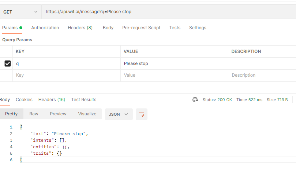This screenshot has width=296, height=173.
Task: Expand the JSON format dropdown
Action: tap(119, 114)
